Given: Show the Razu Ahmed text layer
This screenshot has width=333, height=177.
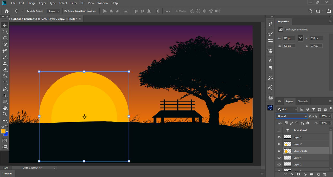Looking at the screenshot, I should [279, 130].
